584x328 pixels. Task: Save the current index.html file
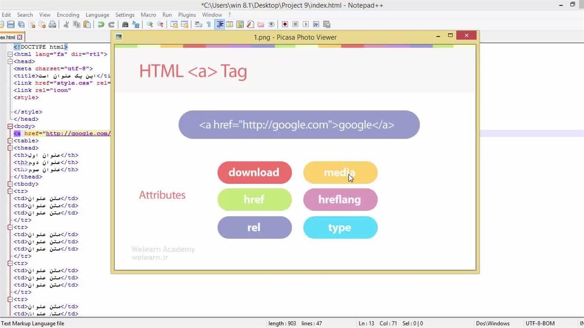(11, 24)
